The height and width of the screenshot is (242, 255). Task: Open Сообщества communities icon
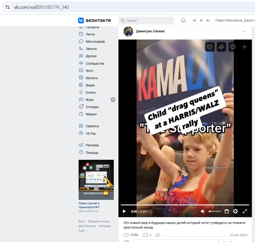click(81, 63)
